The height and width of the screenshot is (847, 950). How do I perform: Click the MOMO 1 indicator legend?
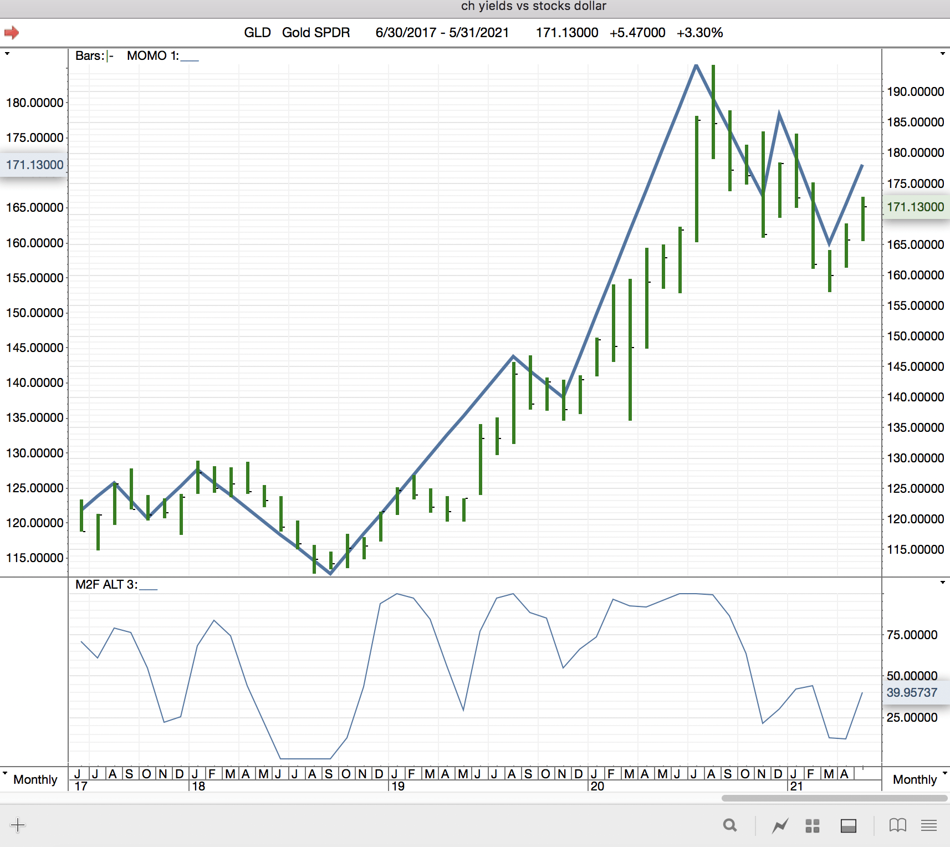click(x=162, y=56)
